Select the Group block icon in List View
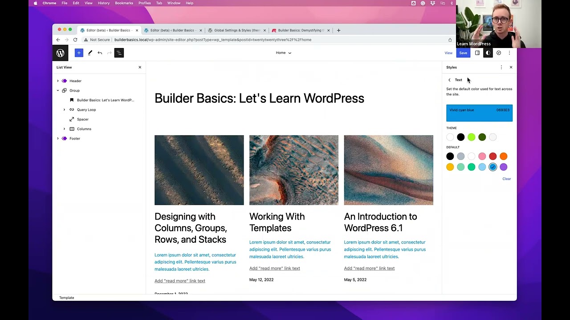570x320 pixels. pos(65,91)
